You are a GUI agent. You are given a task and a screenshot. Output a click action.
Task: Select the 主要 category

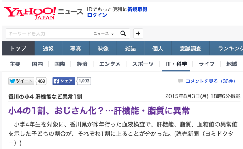pyautogui.click(x=15, y=64)
